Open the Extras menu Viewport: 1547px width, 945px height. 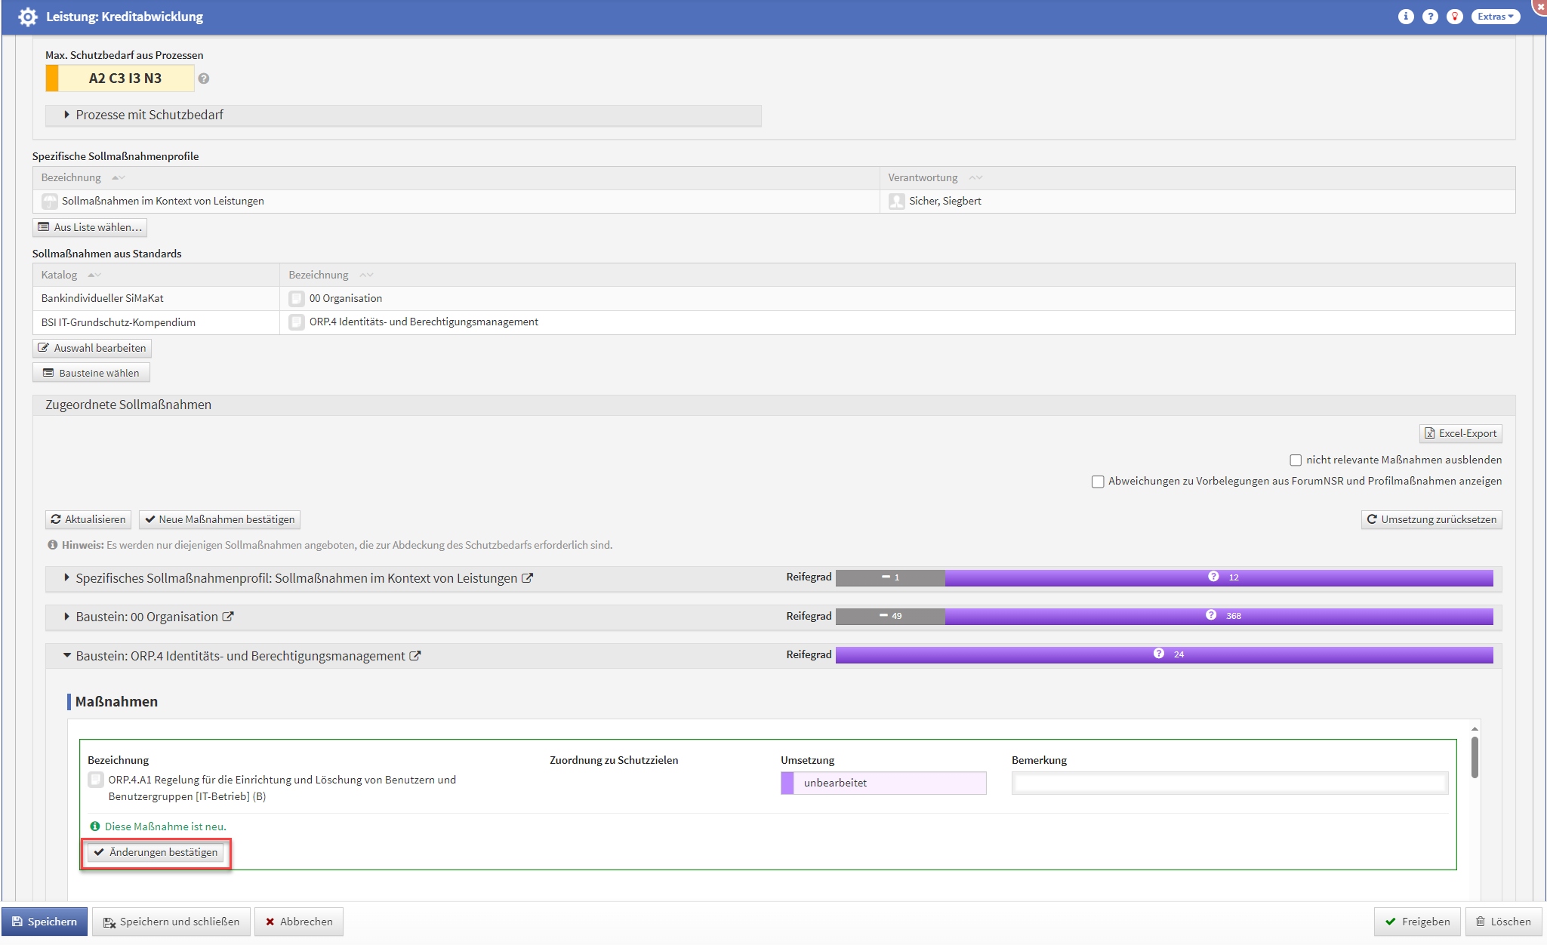[1495, 17]
